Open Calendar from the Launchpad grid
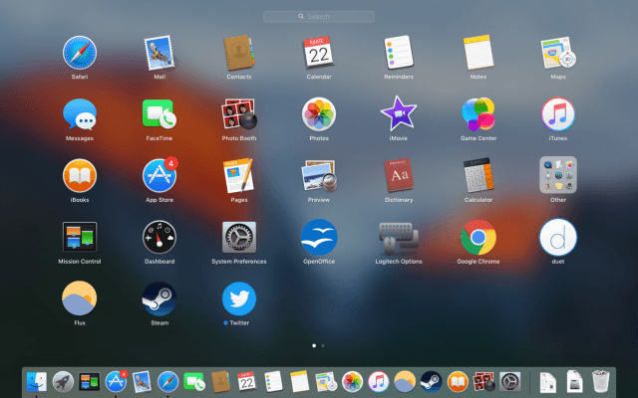Screen dimensions: 638x398 [319, 53]
